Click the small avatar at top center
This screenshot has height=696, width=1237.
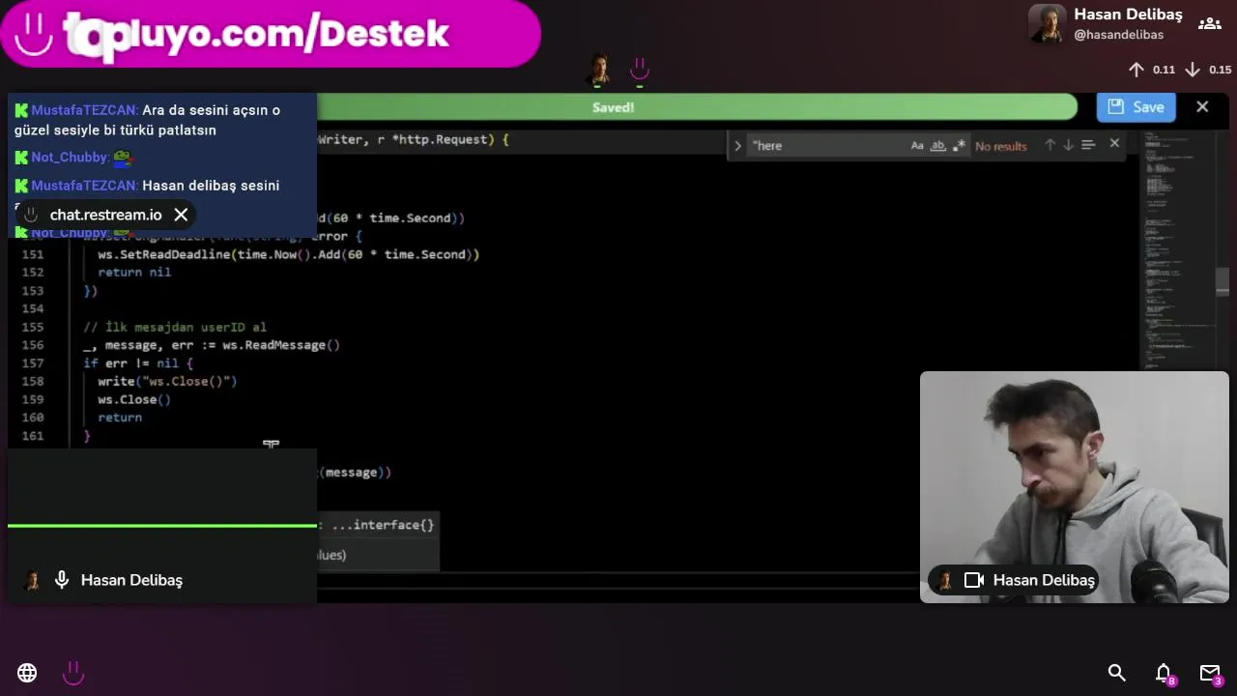tap(599, 70)
